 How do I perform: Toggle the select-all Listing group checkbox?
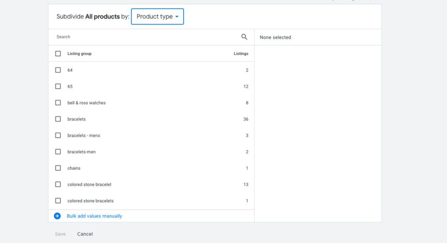[x=58, y=54]
